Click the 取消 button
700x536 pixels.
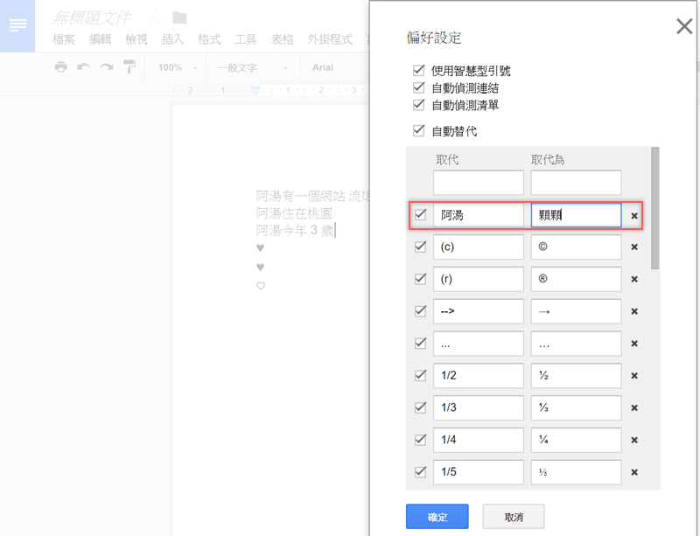[514, 517]
